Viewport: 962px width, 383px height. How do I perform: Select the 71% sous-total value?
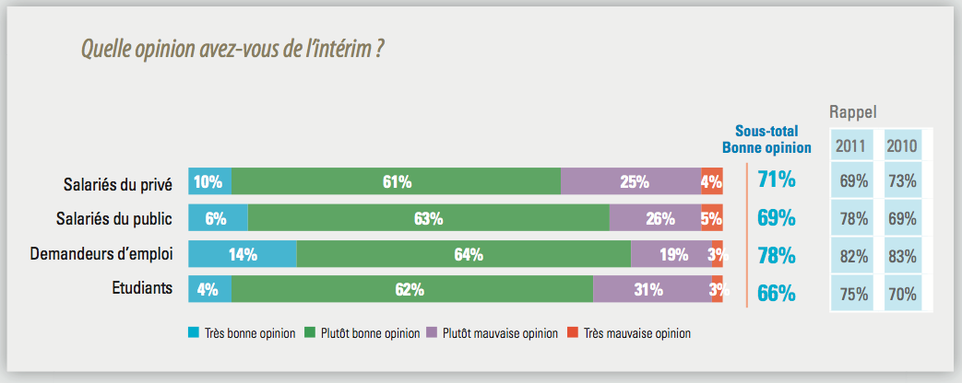(776, 180)
